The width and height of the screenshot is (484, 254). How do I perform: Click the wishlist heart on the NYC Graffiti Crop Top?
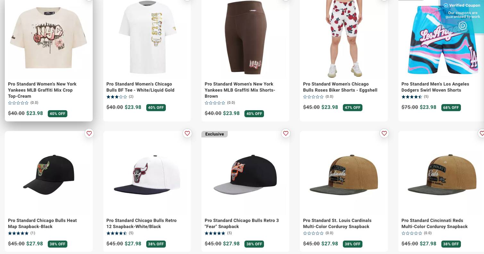point(89,0)
